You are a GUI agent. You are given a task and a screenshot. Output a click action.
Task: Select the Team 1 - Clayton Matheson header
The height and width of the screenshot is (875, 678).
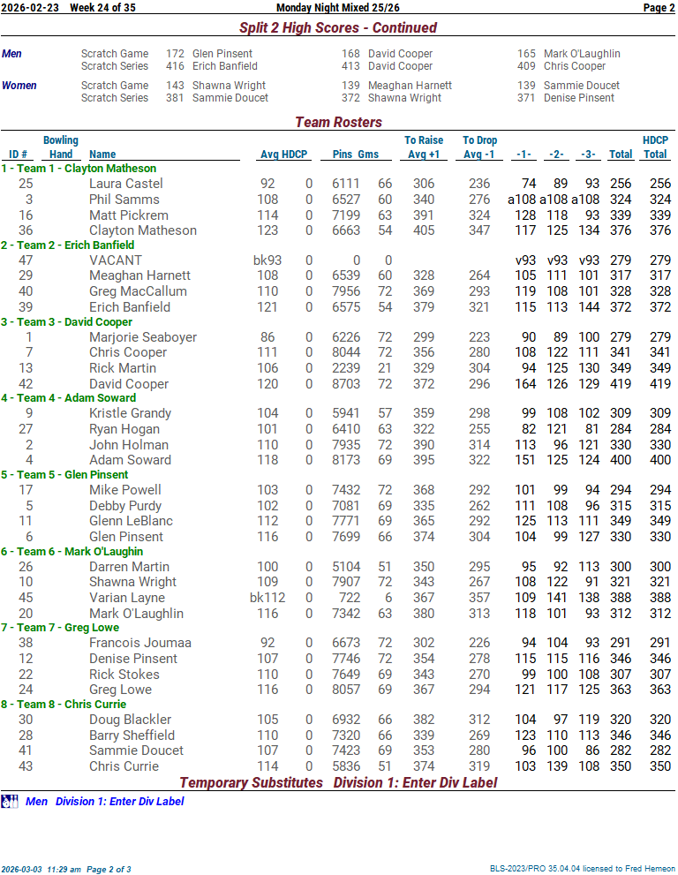pos(79,169)
